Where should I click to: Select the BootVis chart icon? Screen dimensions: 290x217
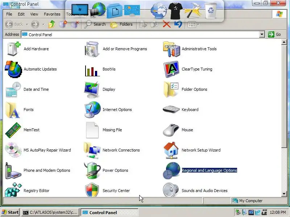[x=92, y=70]
